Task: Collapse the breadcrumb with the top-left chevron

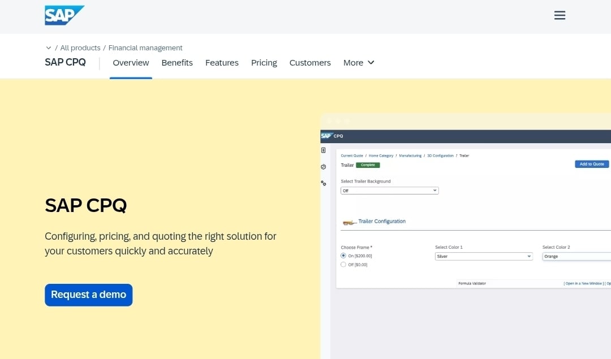Action: [49, 47]
